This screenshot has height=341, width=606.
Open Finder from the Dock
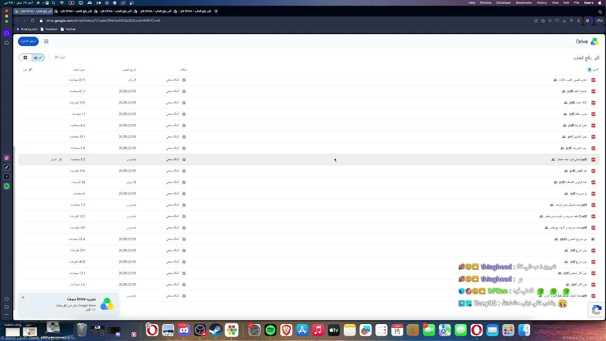pos(524,330)
